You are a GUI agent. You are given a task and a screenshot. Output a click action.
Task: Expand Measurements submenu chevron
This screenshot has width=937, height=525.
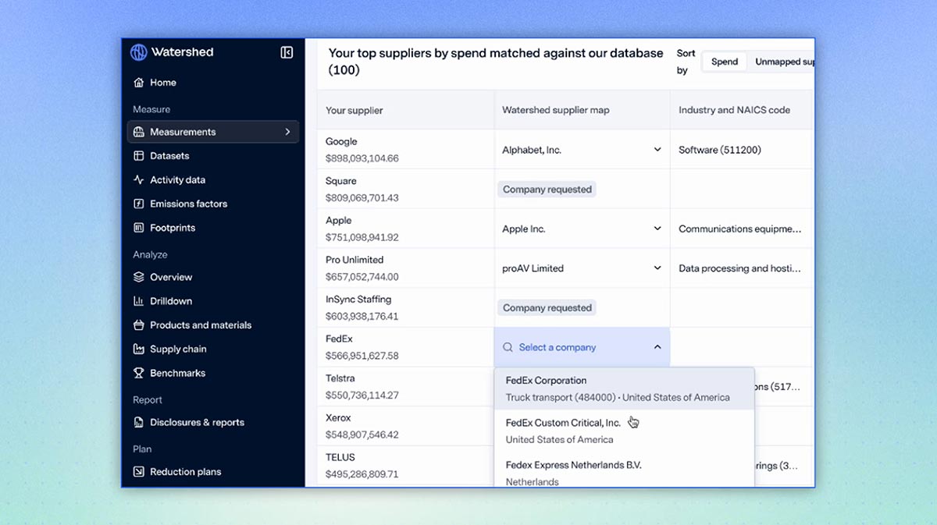click(287, 132)
